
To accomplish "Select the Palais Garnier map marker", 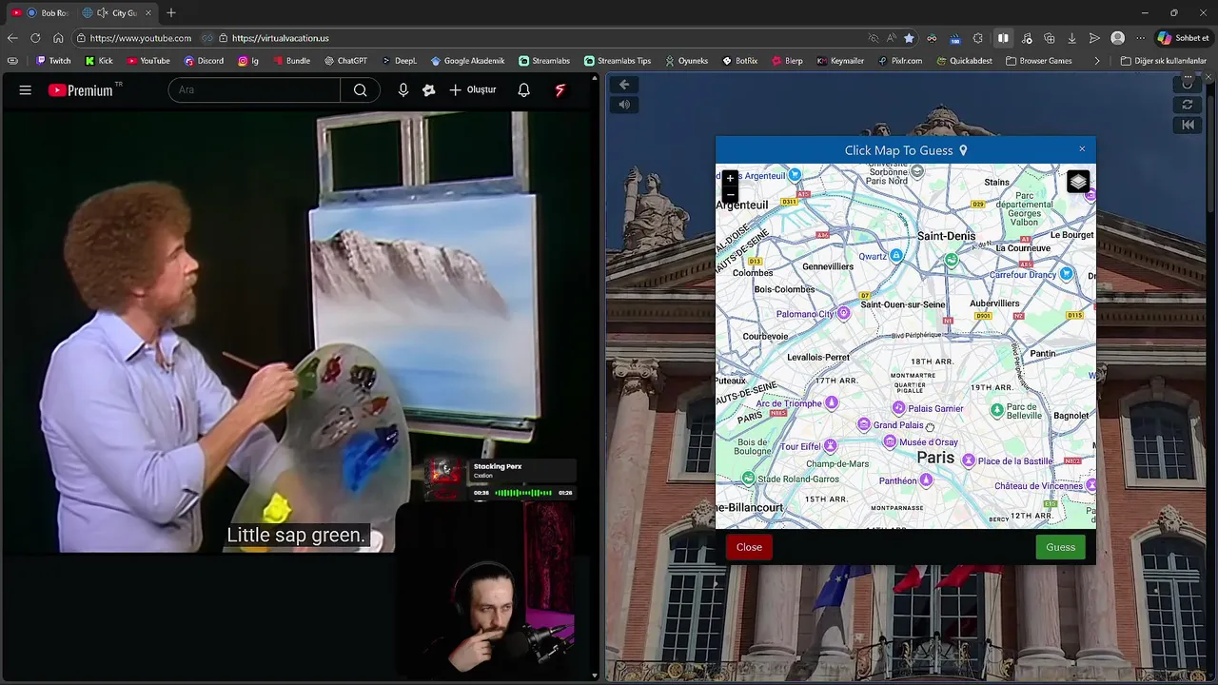I will pos(898,408).
